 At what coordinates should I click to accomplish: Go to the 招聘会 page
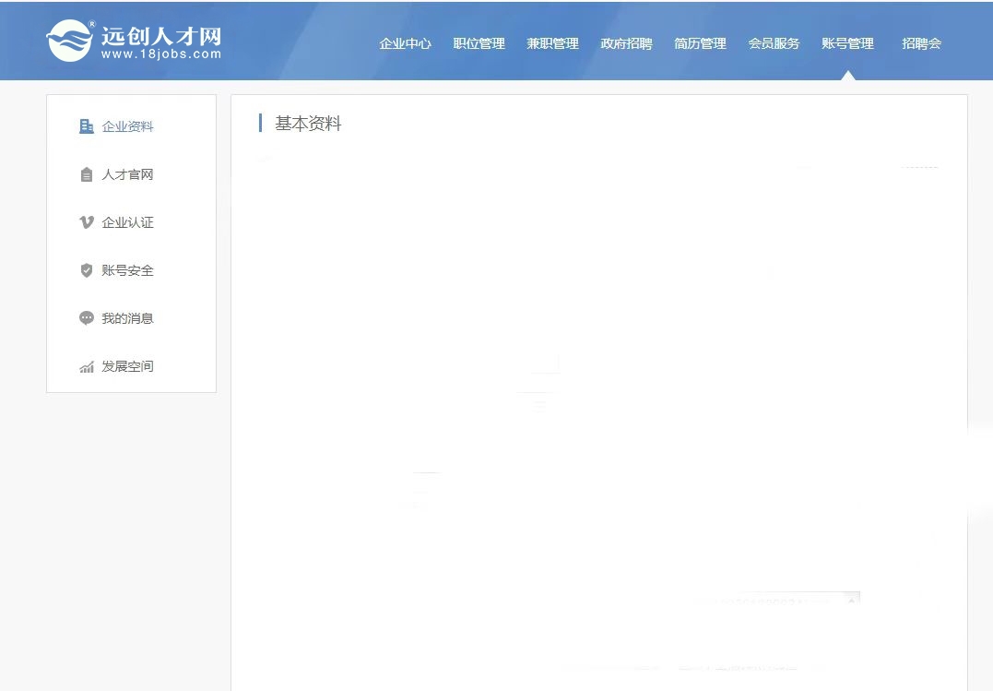(921, 43)
